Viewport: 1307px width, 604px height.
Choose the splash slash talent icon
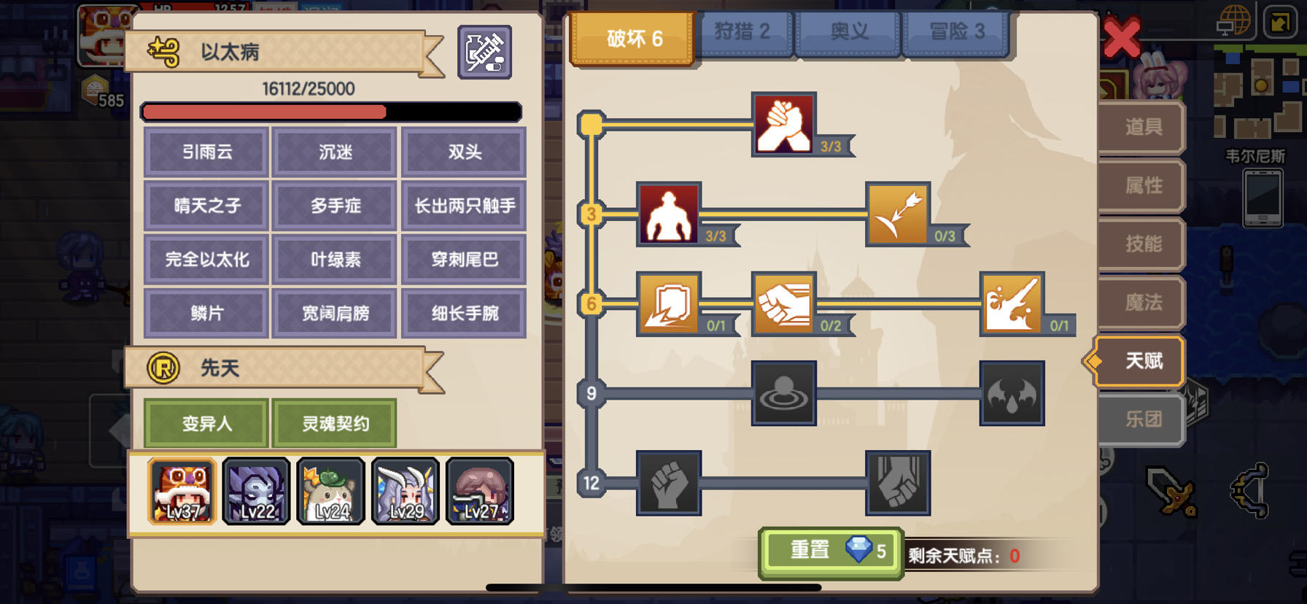click(x=1012, y=303)
